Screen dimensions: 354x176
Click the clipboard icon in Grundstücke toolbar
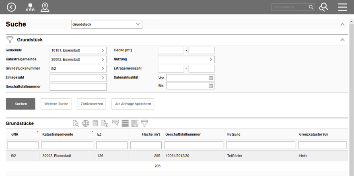click(95, 124)
